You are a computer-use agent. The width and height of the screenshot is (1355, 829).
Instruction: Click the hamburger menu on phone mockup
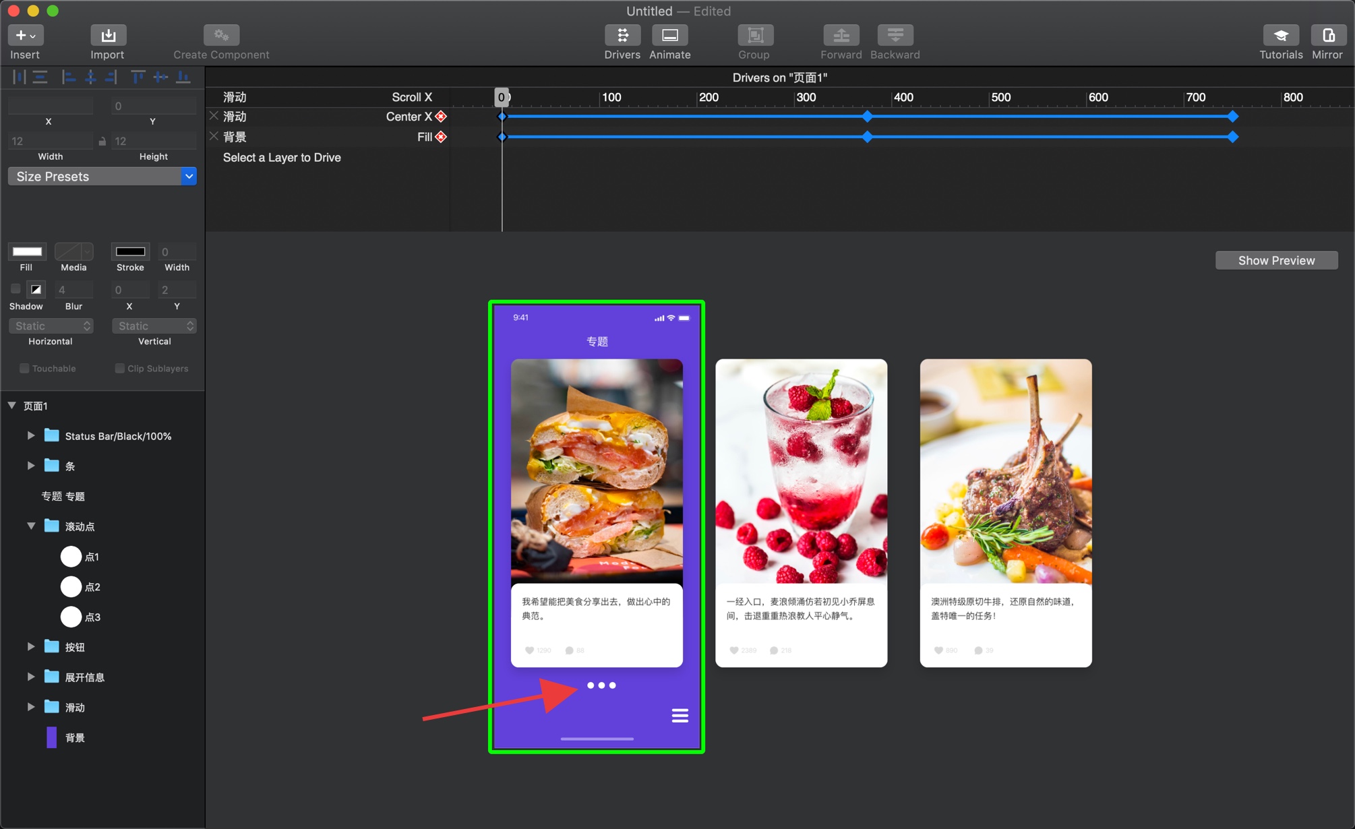tap(680, 715)
